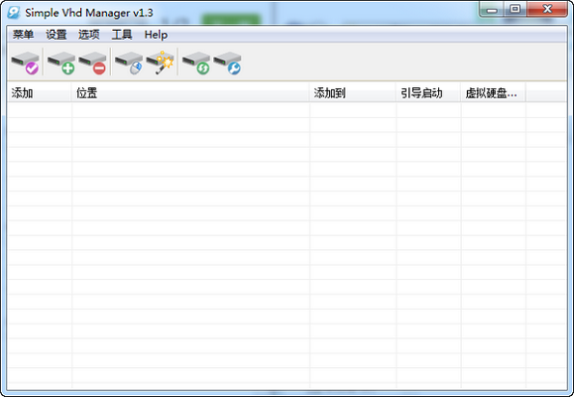Screen dimensions: 574x397
Task: Maximize the Simple Vhd Manager window
Action: (x=516, y=9)
